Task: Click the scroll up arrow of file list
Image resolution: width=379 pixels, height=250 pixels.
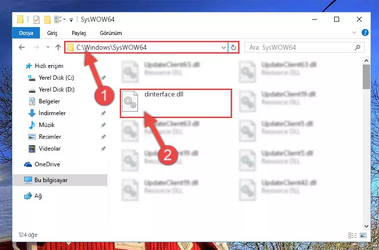Action: point(366,61)
